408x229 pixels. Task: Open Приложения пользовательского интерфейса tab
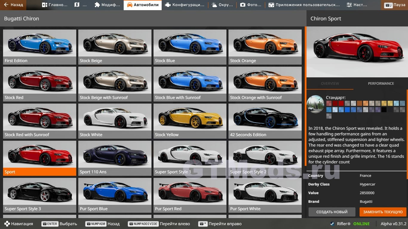click(304, 5)
